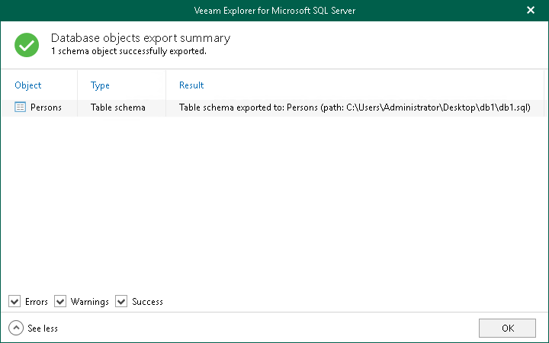Sort by the Type column header
This screenshot has width=549, height=343.
coord(100,85)
